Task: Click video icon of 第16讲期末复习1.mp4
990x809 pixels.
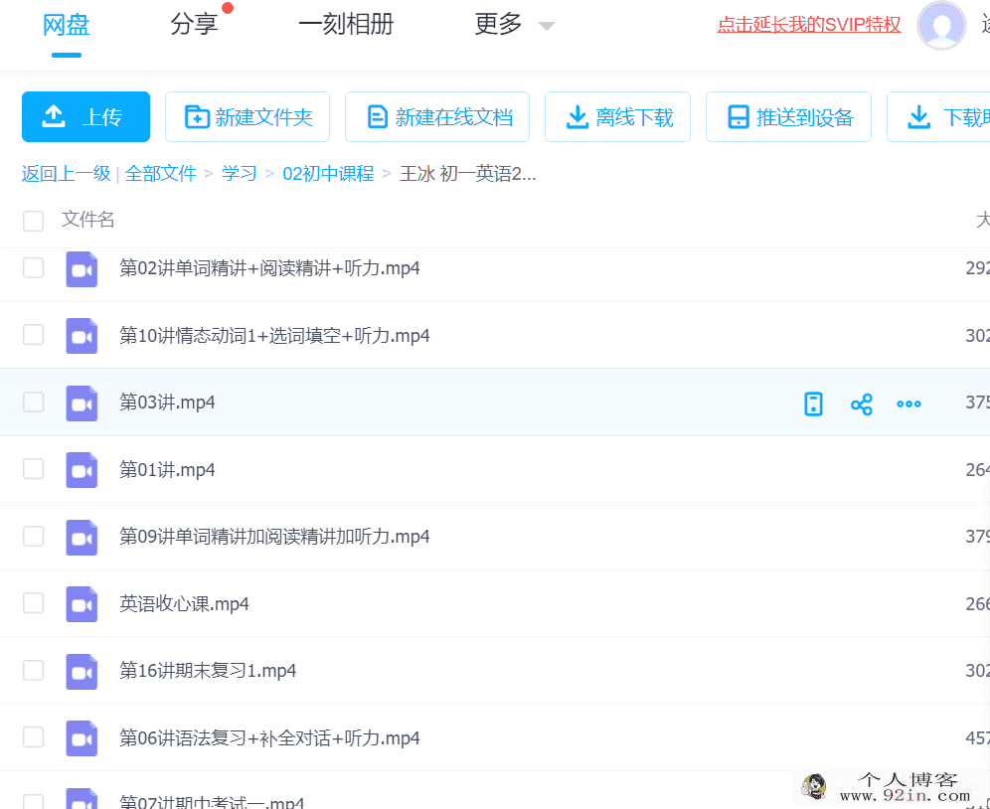Action: click(x=82, y=672)
